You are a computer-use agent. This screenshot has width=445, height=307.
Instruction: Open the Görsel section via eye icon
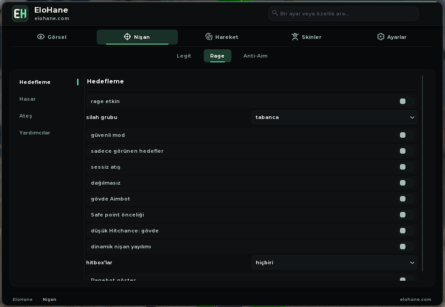41,37
